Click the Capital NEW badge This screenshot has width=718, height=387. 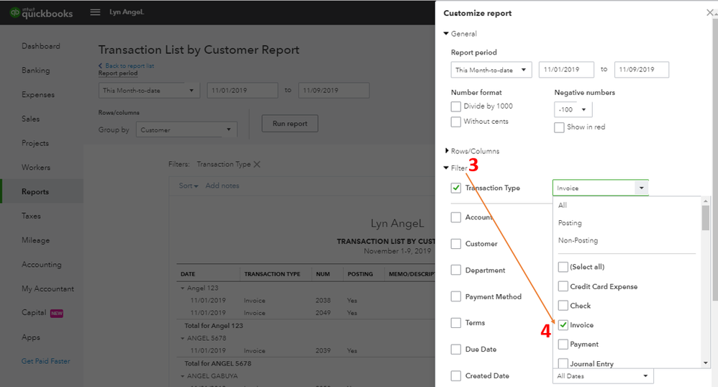57,313
